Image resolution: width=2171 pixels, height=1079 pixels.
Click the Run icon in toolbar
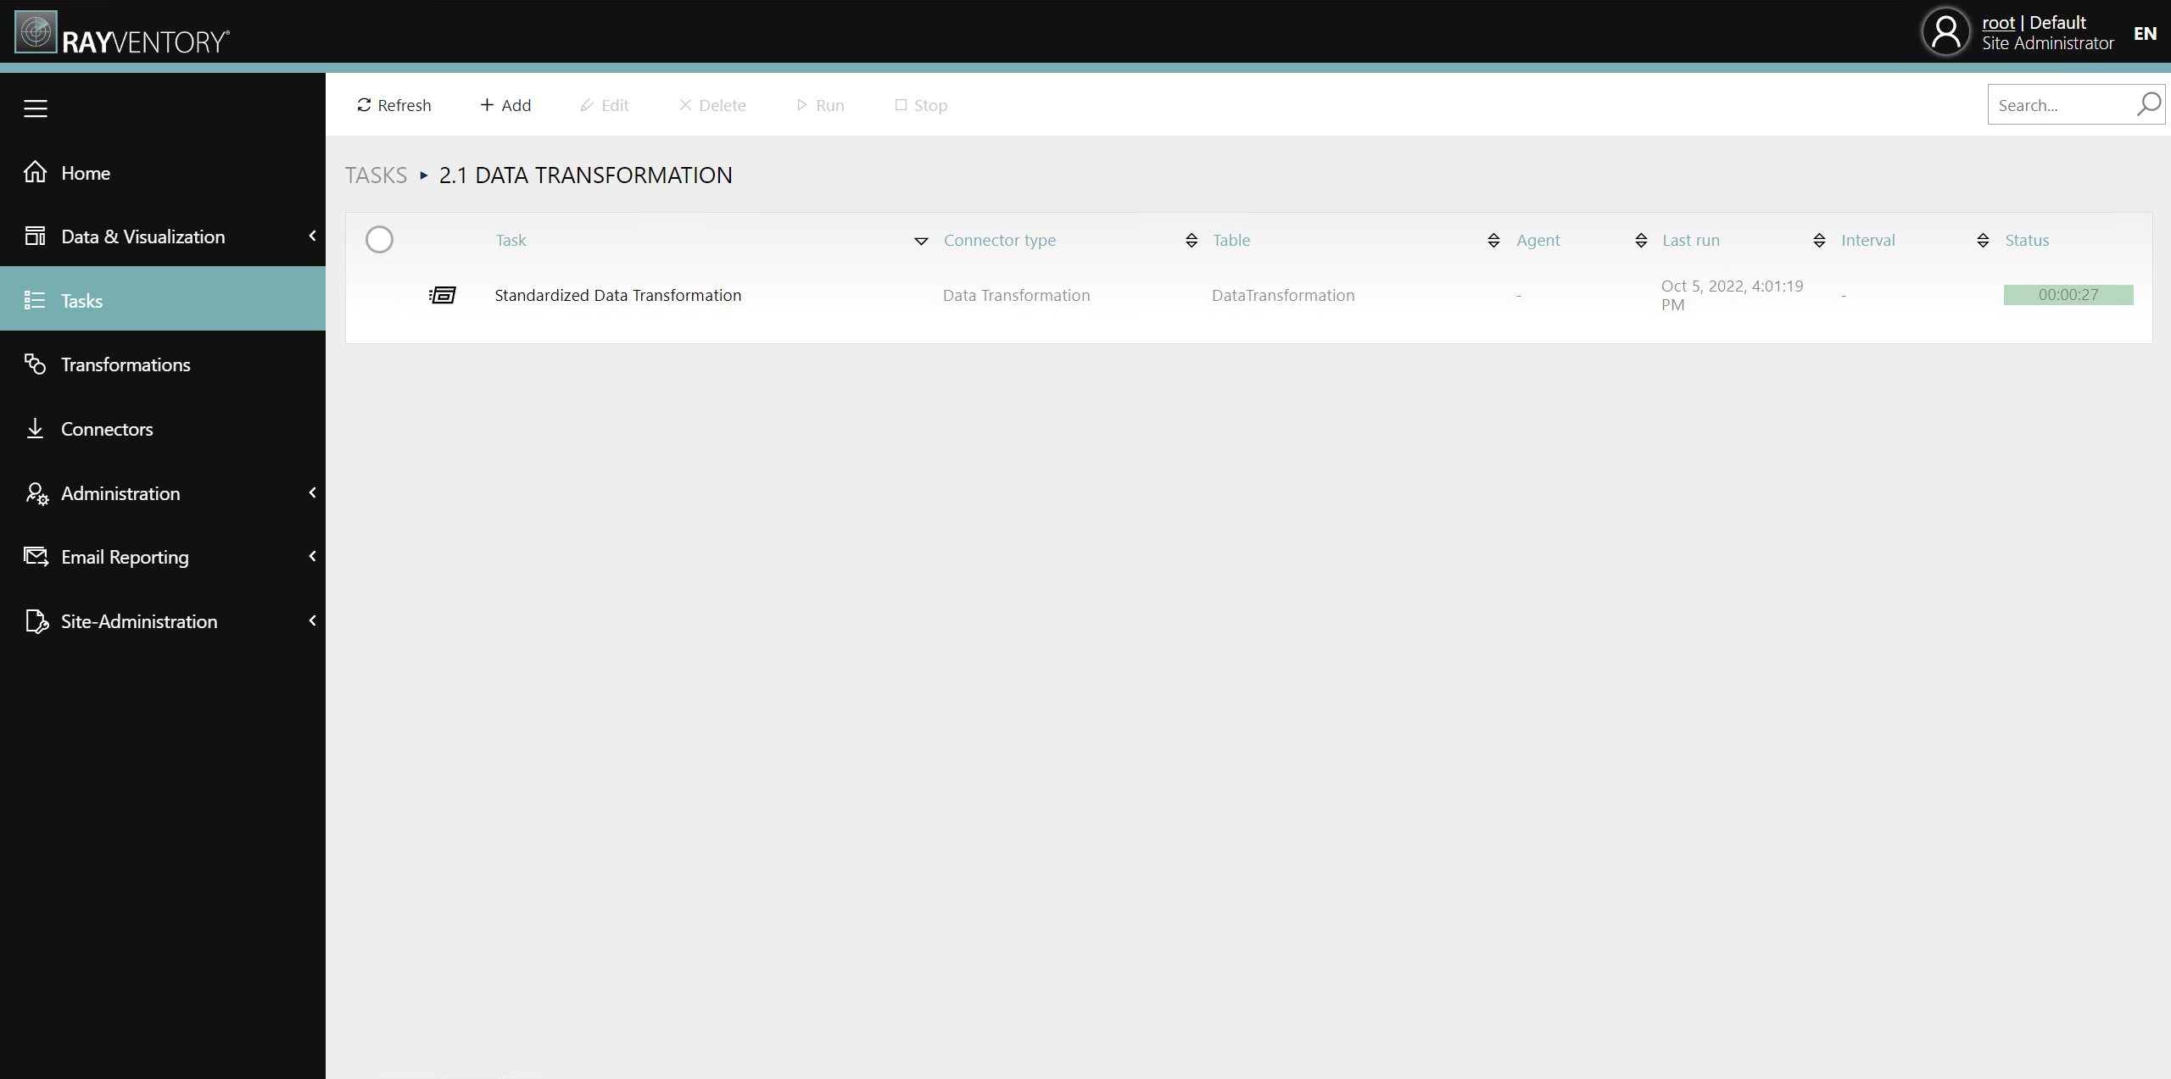click(x=820, y=105)
